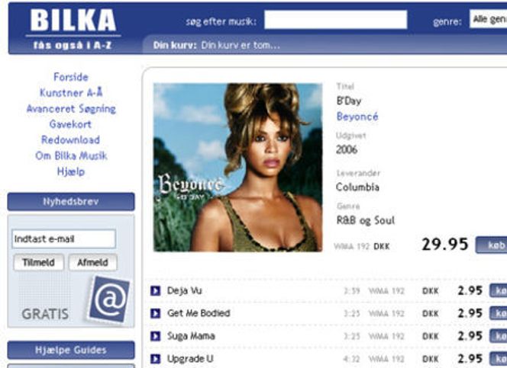The height and width of the screenshot is (368, 507).
Task: Play the Upgrade U track preview
Action: coord(156,359)
